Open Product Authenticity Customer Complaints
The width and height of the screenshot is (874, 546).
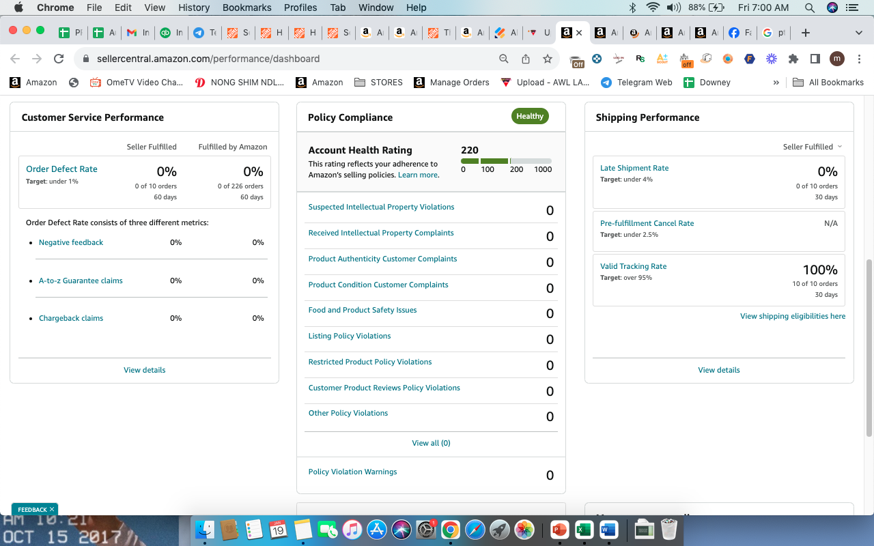(382, 259)
